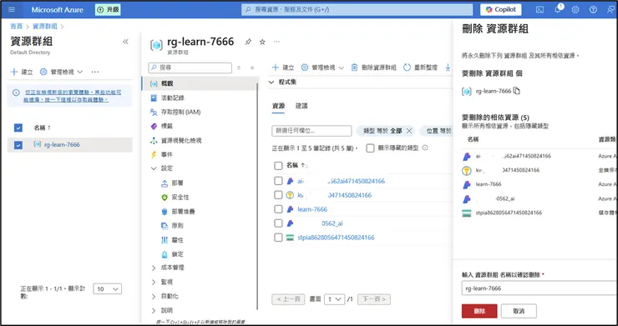
Task: Expand the 監視 section
Action: tap(154, 282)
